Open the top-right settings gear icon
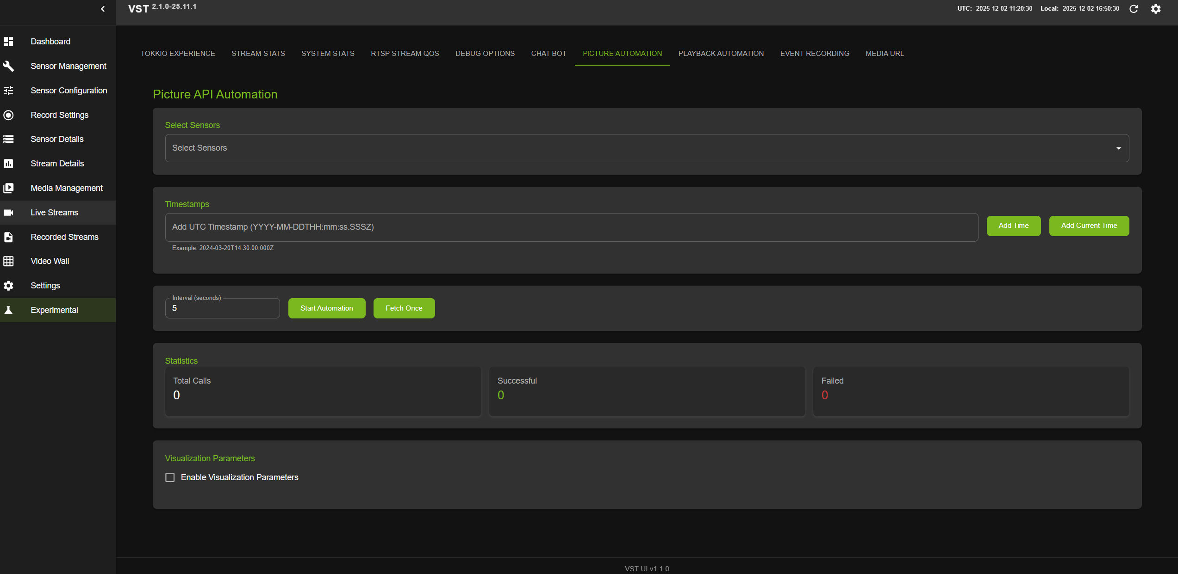This screenshot has height=574, width=1178. click(x=1156, y=9)
